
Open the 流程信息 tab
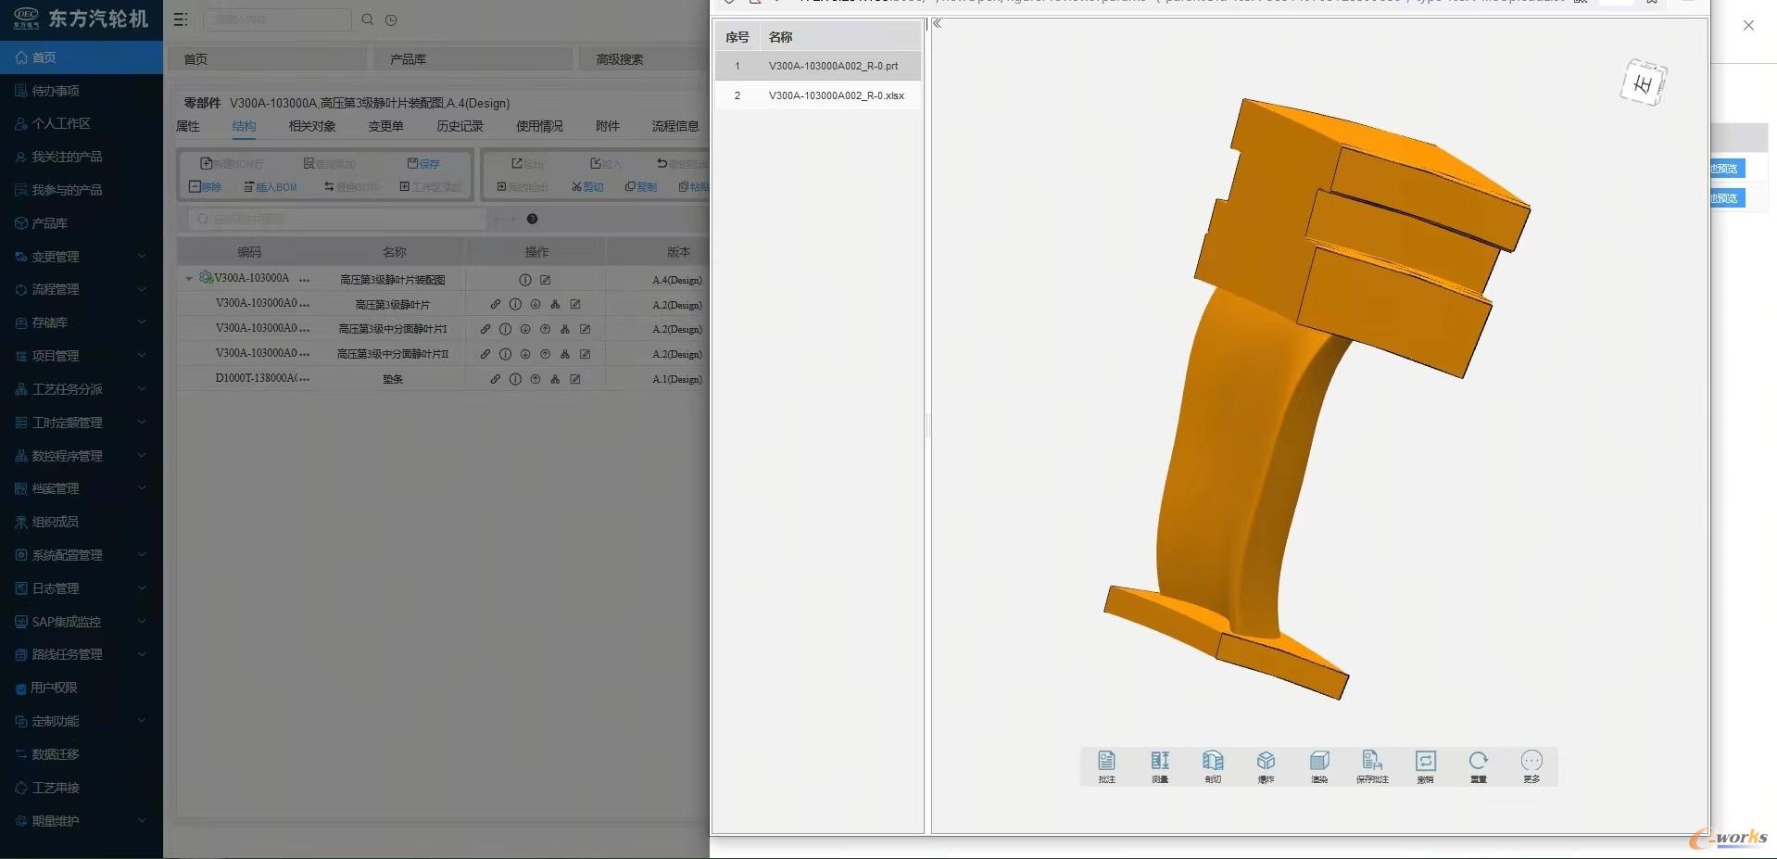pyautogui.click(x=675, y=126)
